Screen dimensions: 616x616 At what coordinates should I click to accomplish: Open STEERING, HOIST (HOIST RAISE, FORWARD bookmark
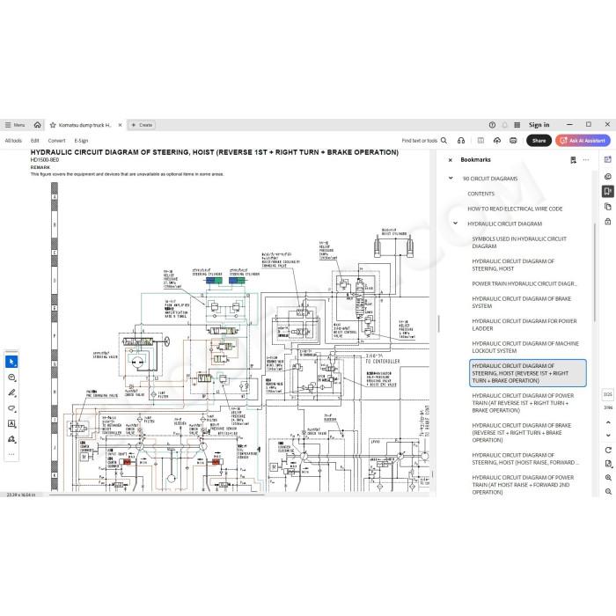coord(525,458)
